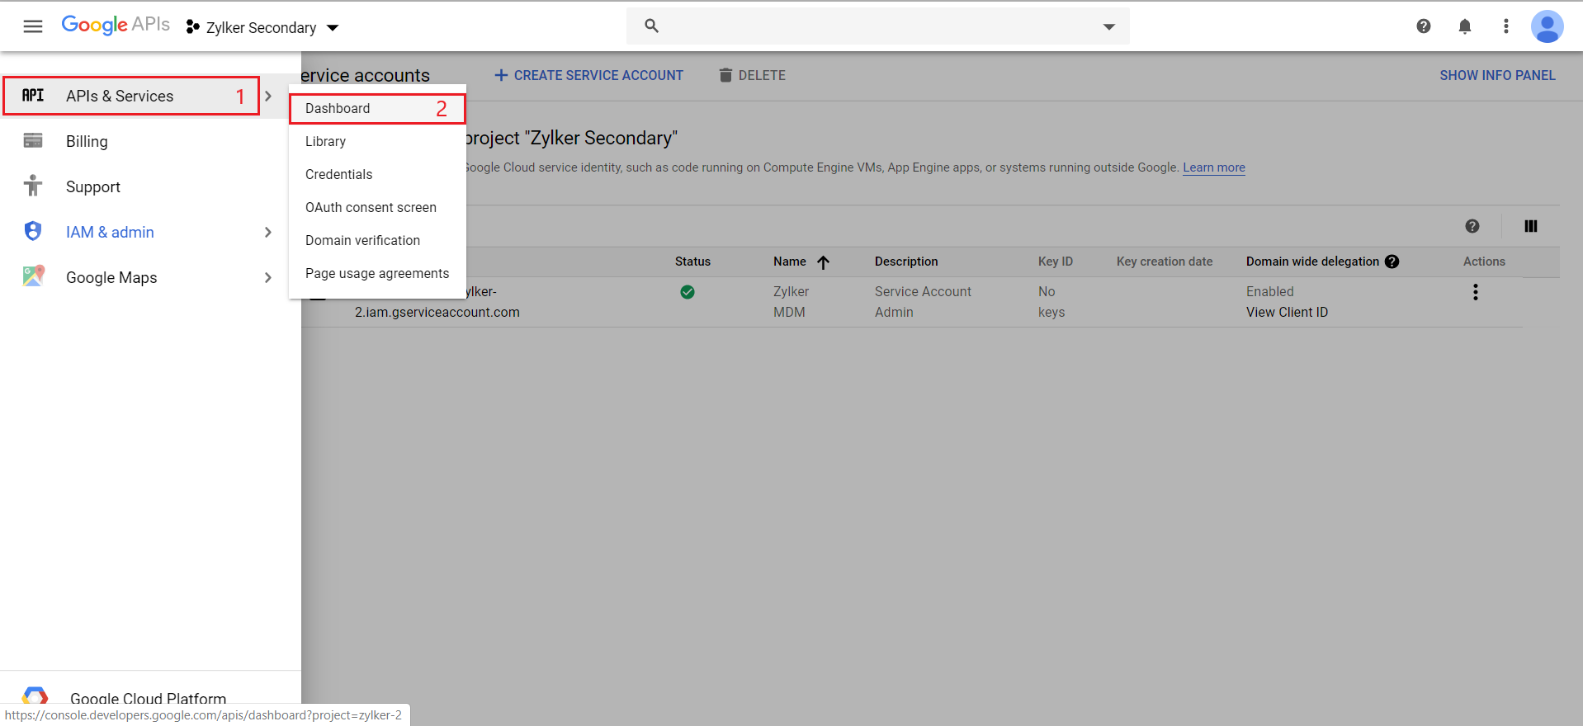Click the Support person icon
The image size is (1583, 726).
[33, 186]
